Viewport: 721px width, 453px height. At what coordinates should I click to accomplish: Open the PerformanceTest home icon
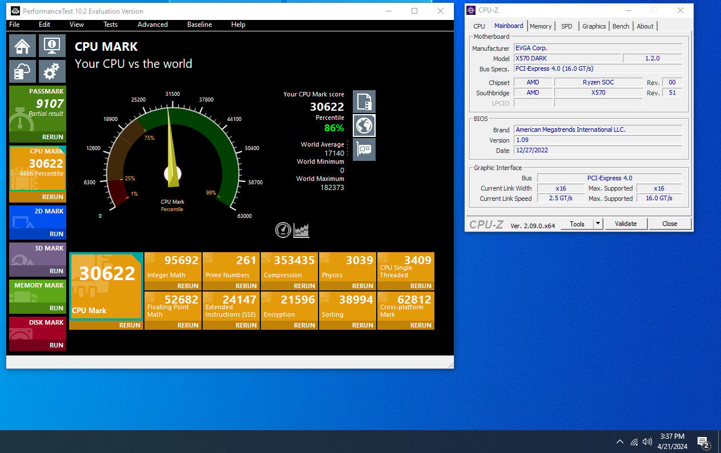pyautogui.click(x=22, y=46)
